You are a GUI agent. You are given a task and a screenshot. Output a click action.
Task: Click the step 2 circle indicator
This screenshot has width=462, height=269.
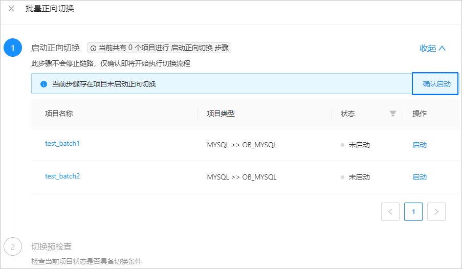point(13,246)
